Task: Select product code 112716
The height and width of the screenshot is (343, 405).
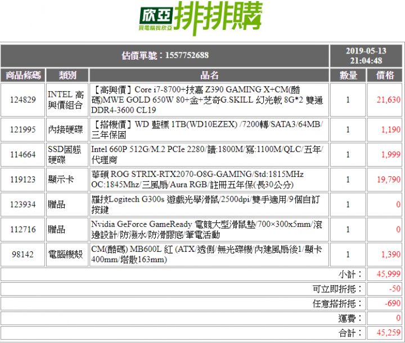Action: pyautogui.click(x=22, y=229)
